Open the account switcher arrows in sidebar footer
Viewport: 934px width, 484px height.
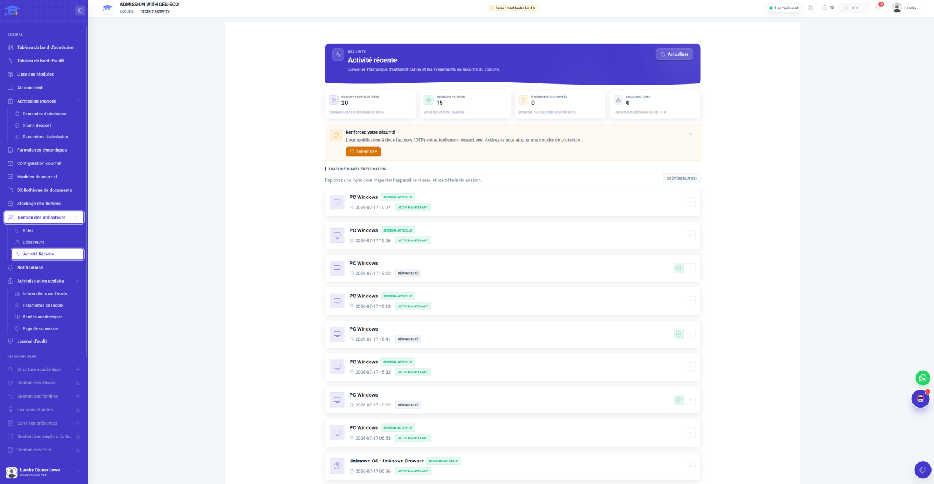(x=79, y=472)
